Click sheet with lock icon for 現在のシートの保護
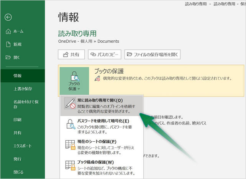The width and height of the screenshot is (246, 179). click(70, 145)
